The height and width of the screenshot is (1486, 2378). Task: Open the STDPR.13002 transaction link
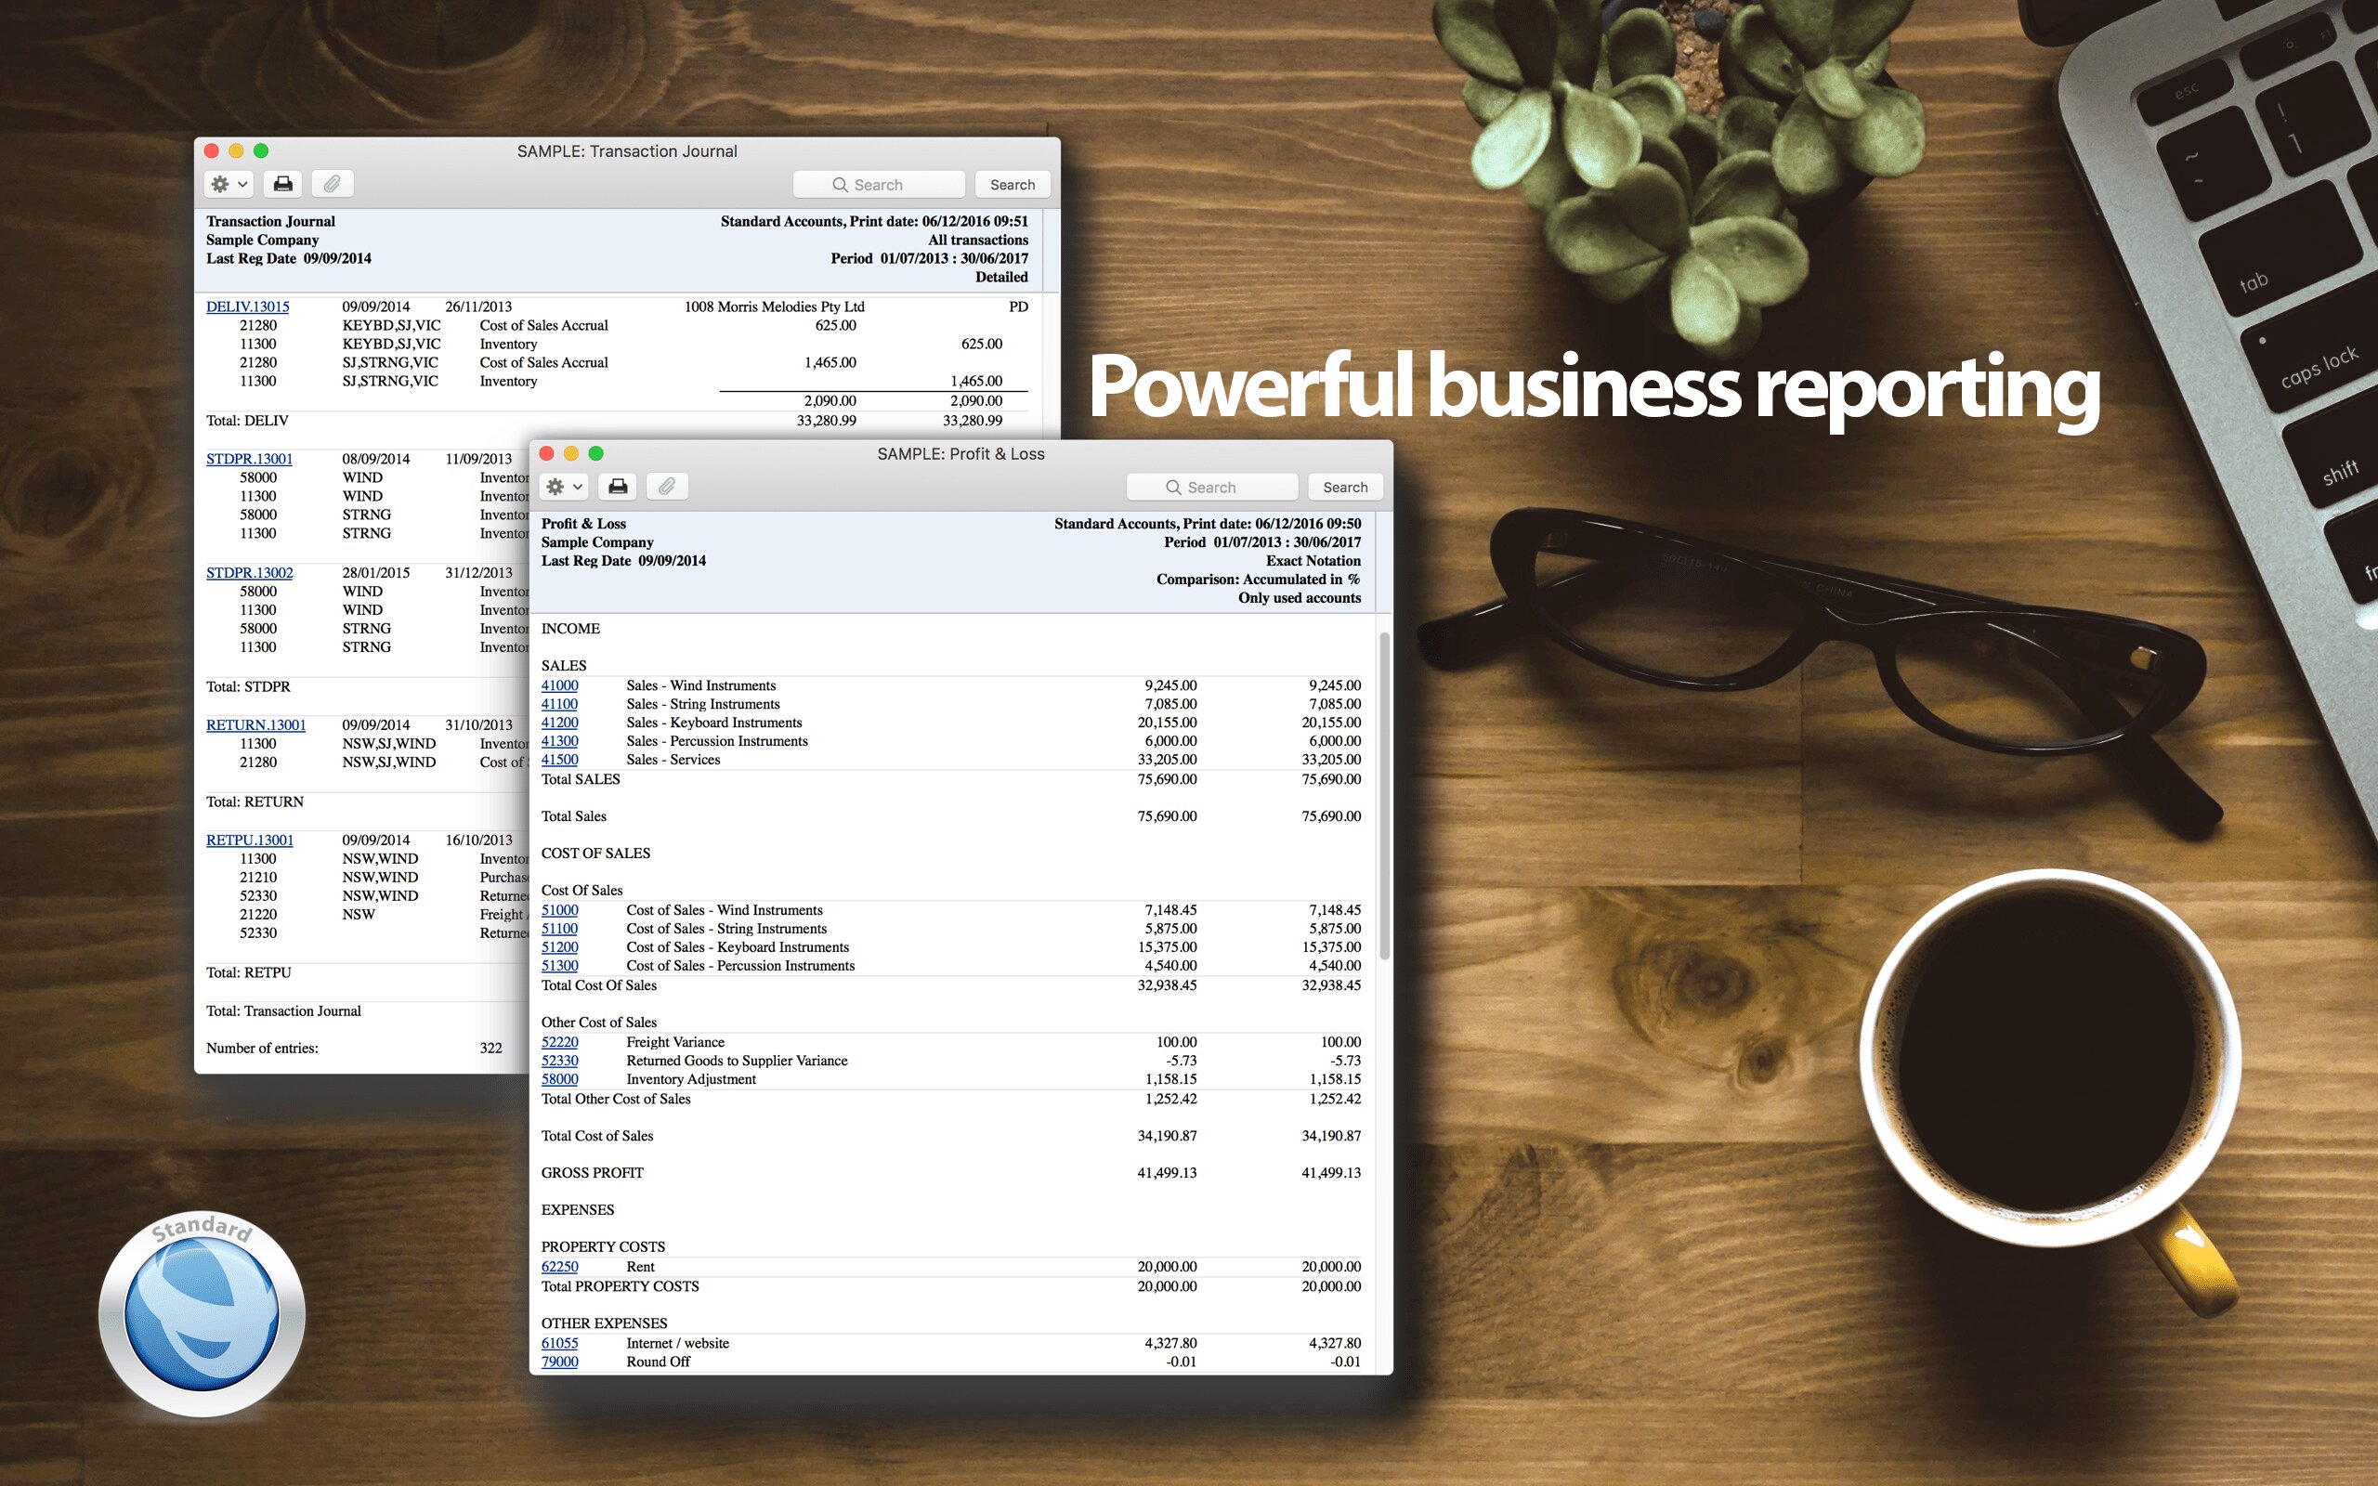pyautogui.click(x=250, y=572)
